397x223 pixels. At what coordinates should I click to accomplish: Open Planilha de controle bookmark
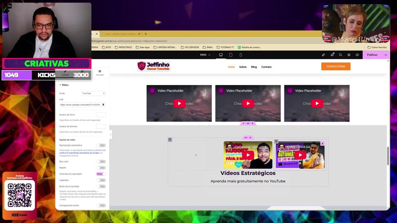click(249, 47)
